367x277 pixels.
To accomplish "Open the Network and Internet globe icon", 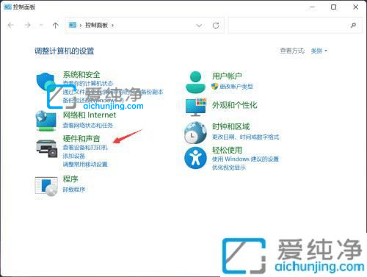I will click(x=46, y=121).
